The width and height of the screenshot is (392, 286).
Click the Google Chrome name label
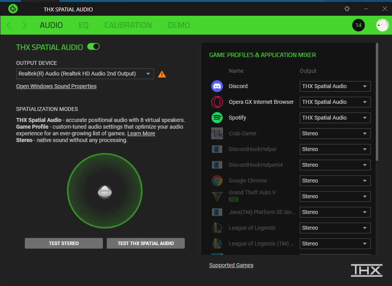click(x=248, y=181)
